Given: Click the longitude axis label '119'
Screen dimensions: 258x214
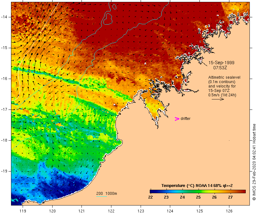Looking at the screenshot, I should pos(23,211).
